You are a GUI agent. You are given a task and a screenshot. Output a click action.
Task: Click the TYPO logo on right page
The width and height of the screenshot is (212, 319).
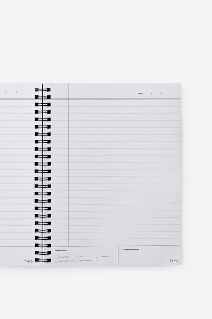tap(174, 261)
